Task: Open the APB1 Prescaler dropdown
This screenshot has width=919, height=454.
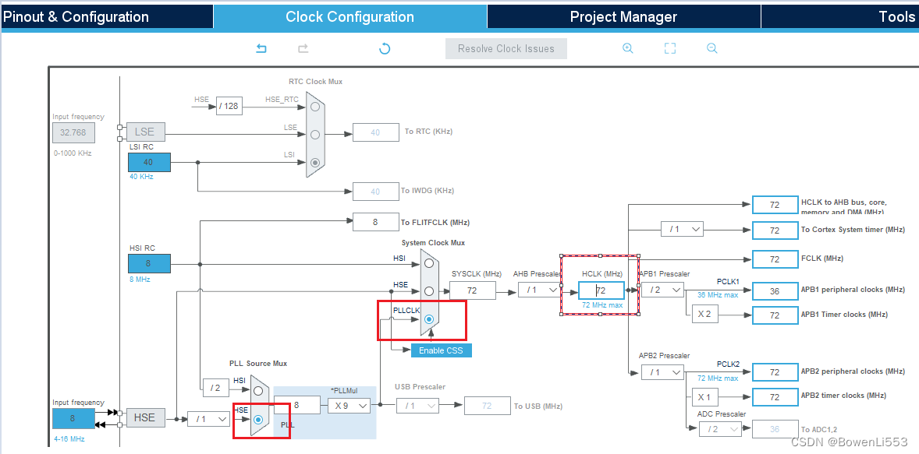Action: tap(662, 290)
